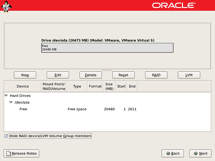This screenshot has height=161, width=215.
Task: Open the LVM configuration button
Action: tap(189, 75)
